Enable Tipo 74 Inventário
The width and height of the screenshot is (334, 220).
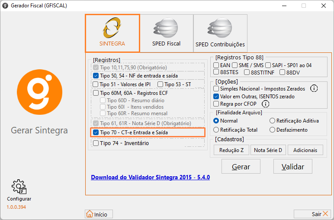[96, 143]
